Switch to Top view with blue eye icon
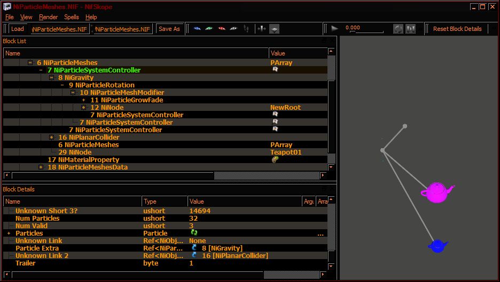500x282 pixels. 197,29
